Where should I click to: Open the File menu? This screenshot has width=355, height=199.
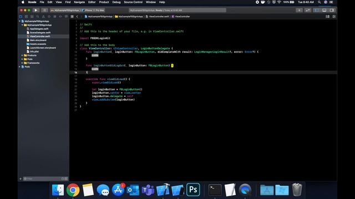click(42, 2)
